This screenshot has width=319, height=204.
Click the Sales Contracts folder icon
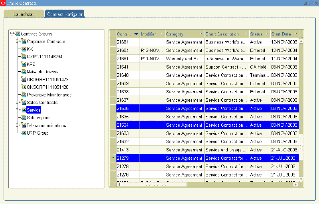coord(23,102)
